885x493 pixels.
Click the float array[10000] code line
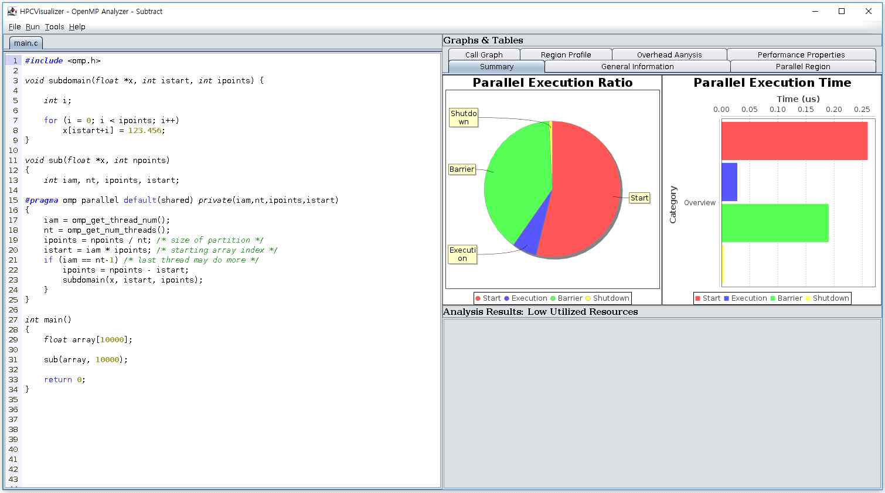tap(88, 339)
